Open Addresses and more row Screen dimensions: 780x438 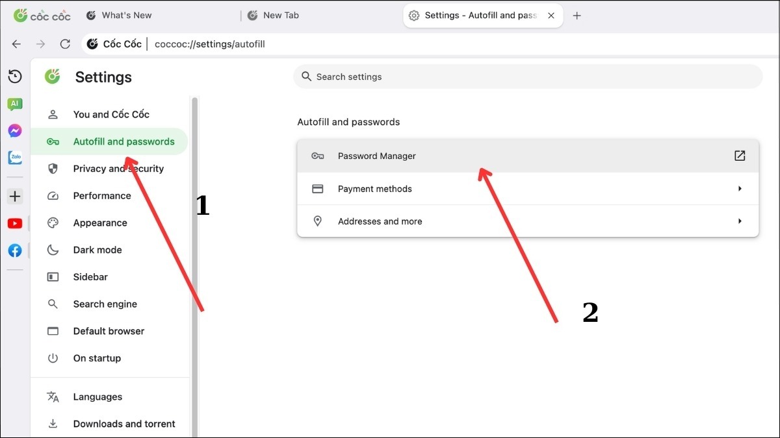(528, 221)
